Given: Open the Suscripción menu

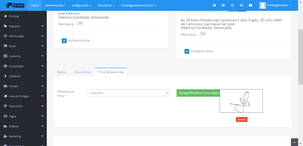Looking at the screenshot, I should pos(106,5).
